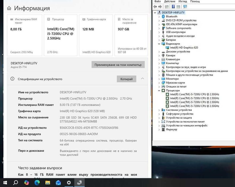This screenshot has width=235, height=187.
Task: Expand the Компютър tree node
Action: [x=159, y=63]
